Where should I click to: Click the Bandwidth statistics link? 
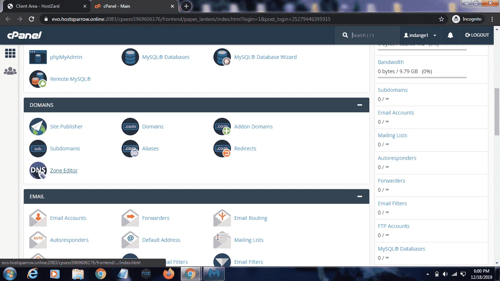[x=391, y=62]
